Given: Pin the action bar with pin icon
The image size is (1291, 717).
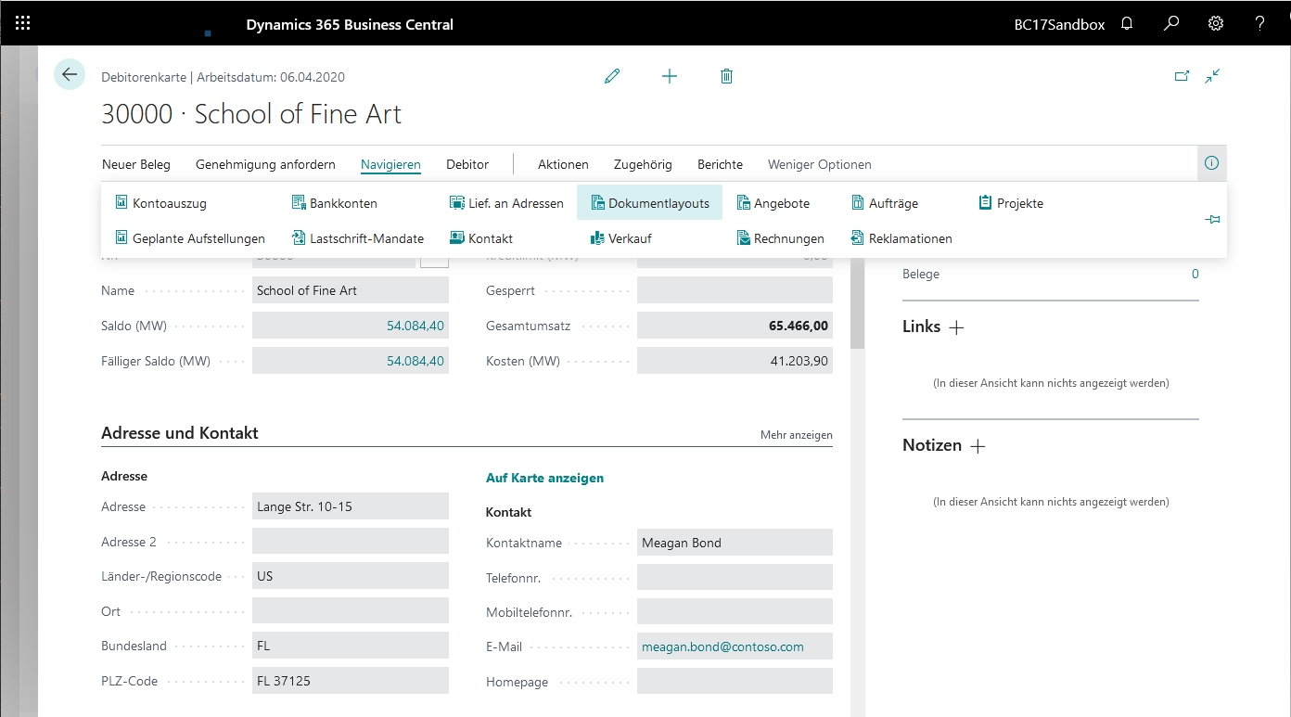Looking at the screenshot, I should [x=1212, y=220].
